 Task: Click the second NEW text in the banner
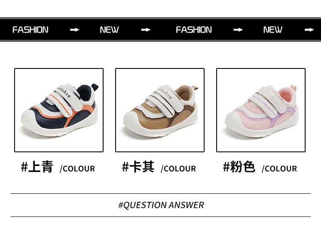click(x=273, y=30)
